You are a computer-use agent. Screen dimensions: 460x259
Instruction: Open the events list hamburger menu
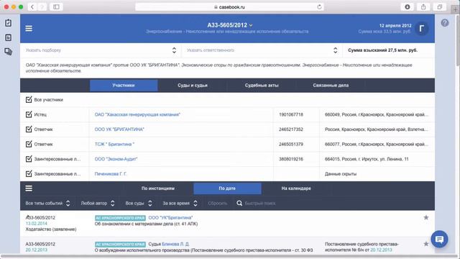coord(29,188)
